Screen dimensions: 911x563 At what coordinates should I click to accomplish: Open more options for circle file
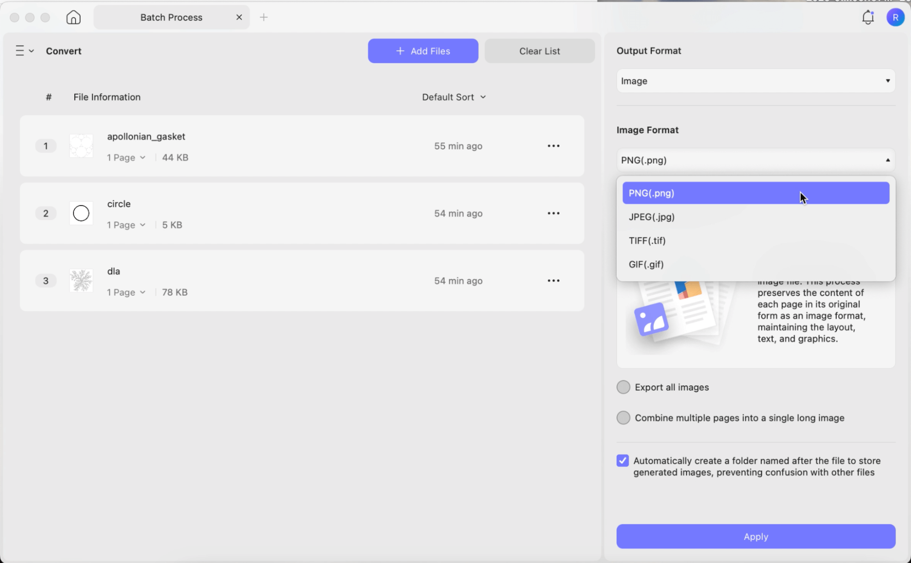click(553, 213)
